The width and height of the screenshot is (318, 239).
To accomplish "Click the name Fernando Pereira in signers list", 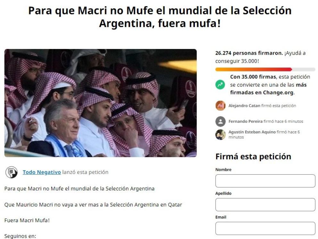I will (x=246, y=122).
